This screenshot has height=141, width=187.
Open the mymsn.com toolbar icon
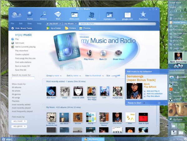point(109,15)
